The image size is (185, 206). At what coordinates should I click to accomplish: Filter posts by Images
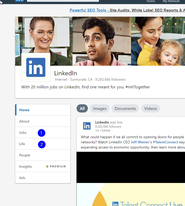coord(100,108)
